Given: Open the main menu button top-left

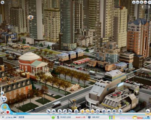Looking at the screenshot, I should [x=2, y=2].
